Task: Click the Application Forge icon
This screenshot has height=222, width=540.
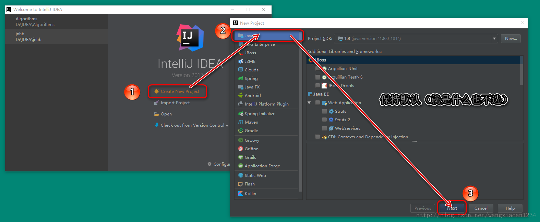Action: [x=241, y=166]
